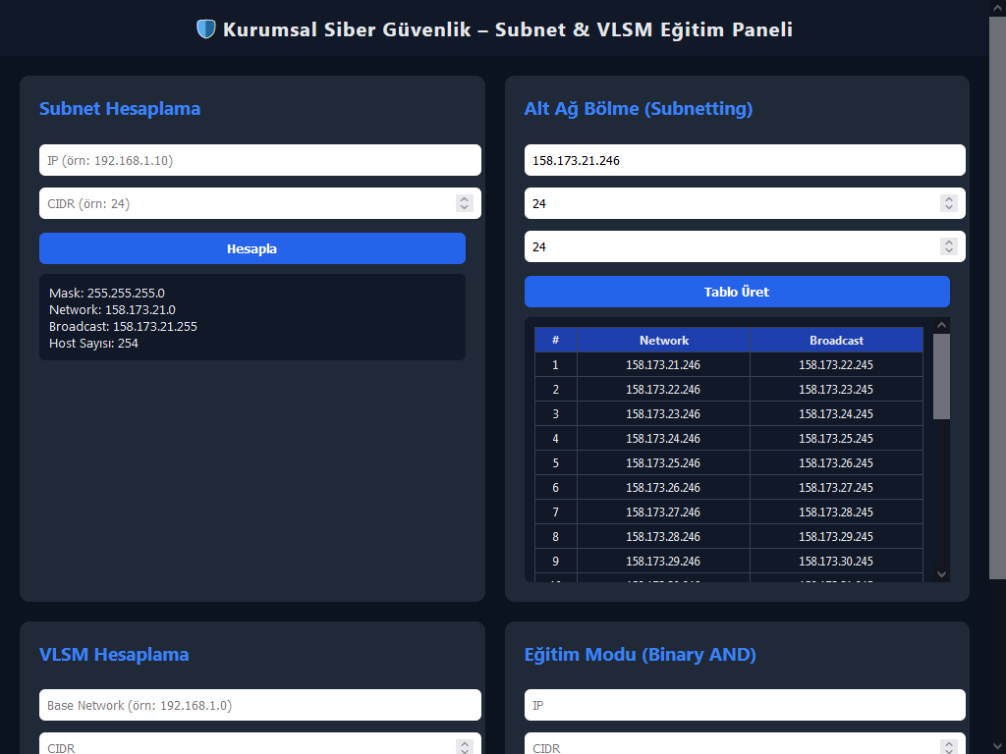
Task: Select row 5 network 158.173.25.246
Action: pyautogui.click(x=663, y=462)
